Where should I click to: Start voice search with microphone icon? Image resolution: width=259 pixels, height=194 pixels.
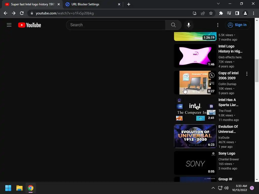coord(188,25)
